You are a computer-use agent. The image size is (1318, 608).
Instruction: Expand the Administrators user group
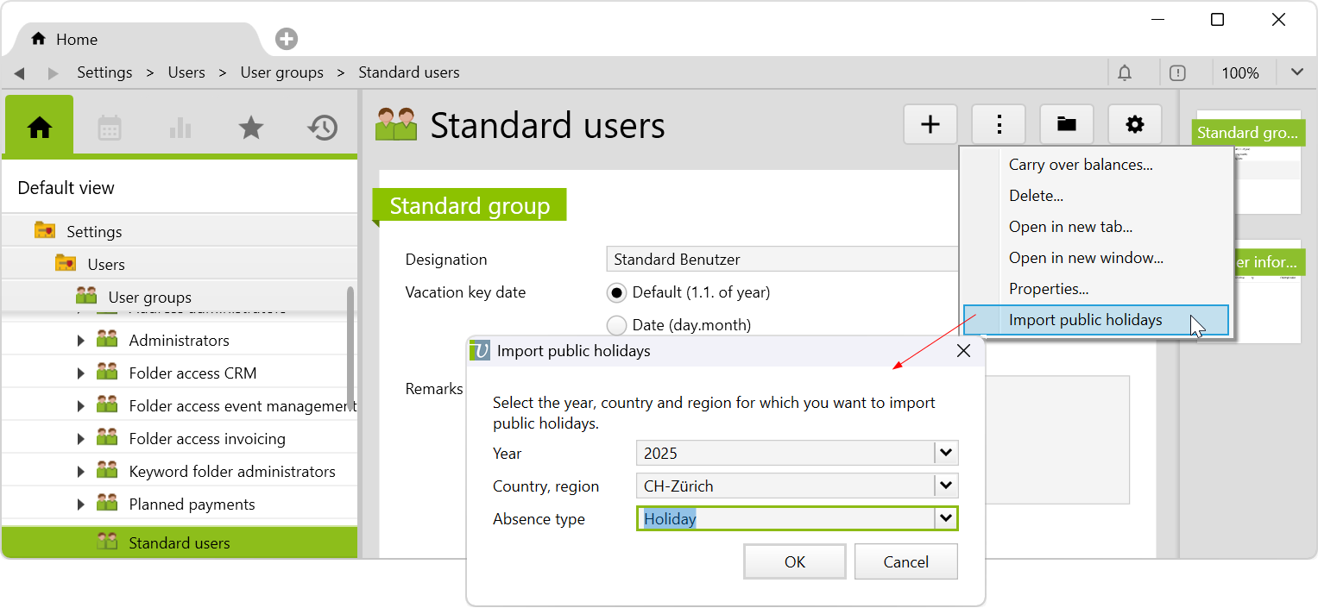coord(81,341)
